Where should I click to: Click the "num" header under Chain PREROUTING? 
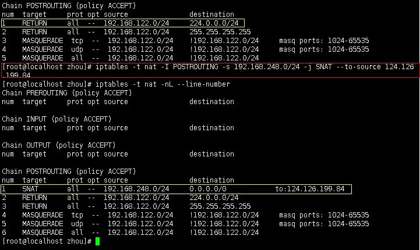point(8,102)
